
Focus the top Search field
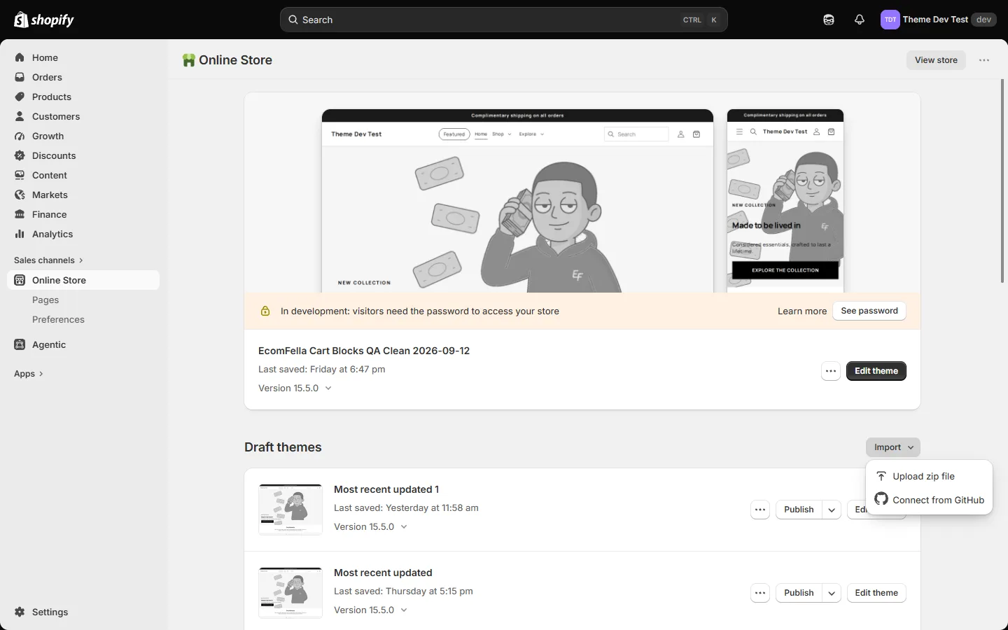coord(504,20)
